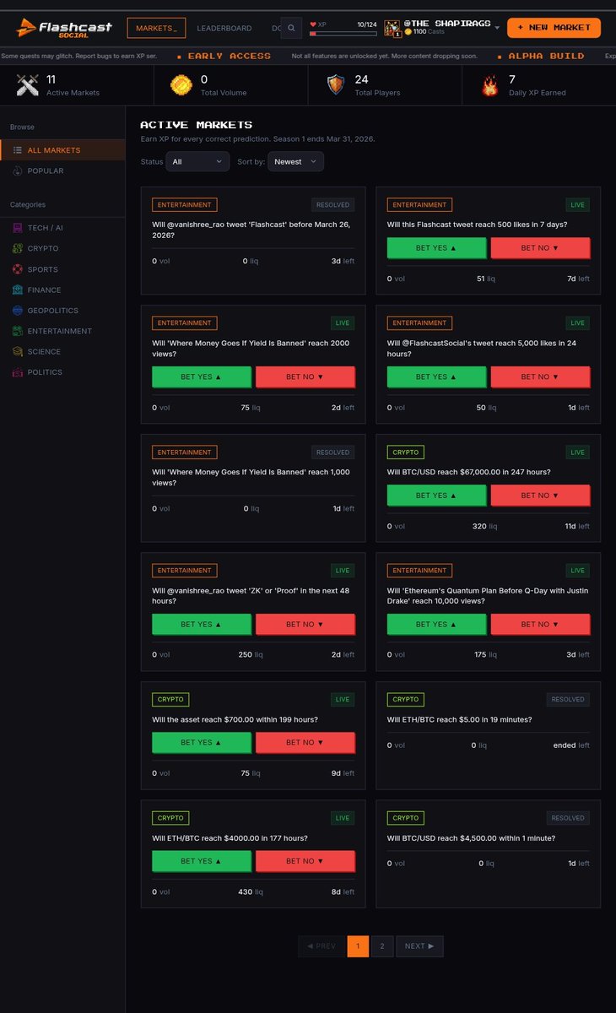The image size is (616, 1013).
Task: Click the Sports category icon
Action: click(x=18, y=269)
